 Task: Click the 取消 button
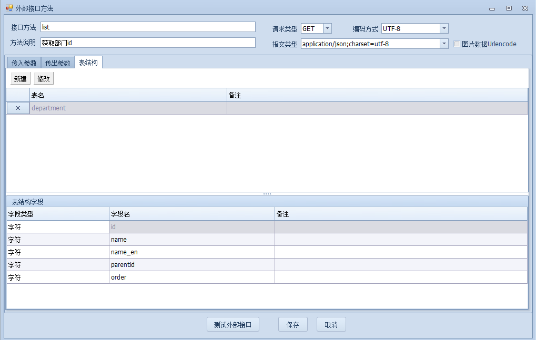click(331, 325)
